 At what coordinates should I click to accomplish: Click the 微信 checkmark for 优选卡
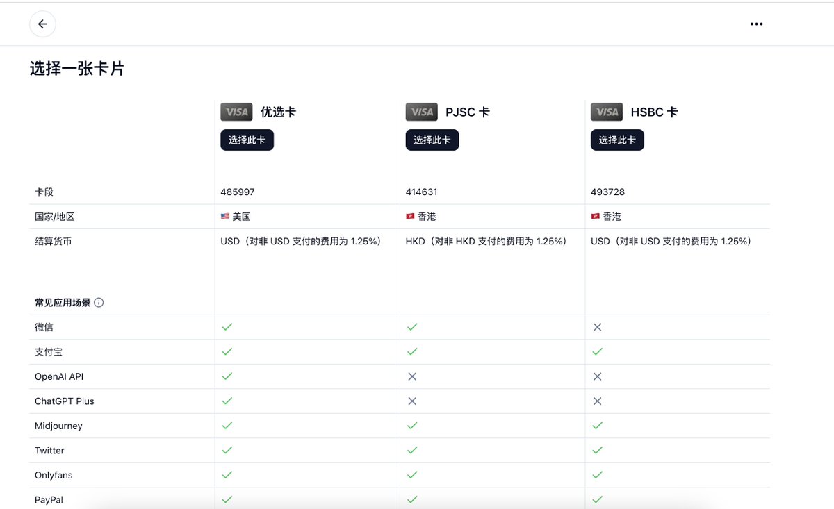coord(227,326)
